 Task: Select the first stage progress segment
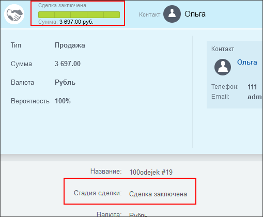[47, 14]
